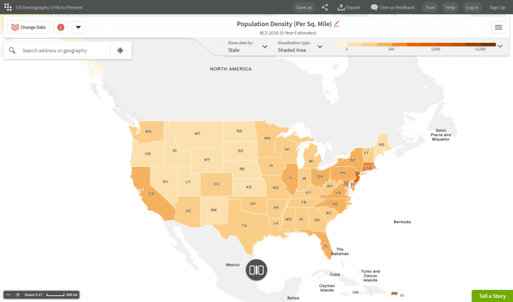Viewport: 513px width, 302px height.
Task: Open the info icon next to Change Data
Action: (x=61, y=27)
